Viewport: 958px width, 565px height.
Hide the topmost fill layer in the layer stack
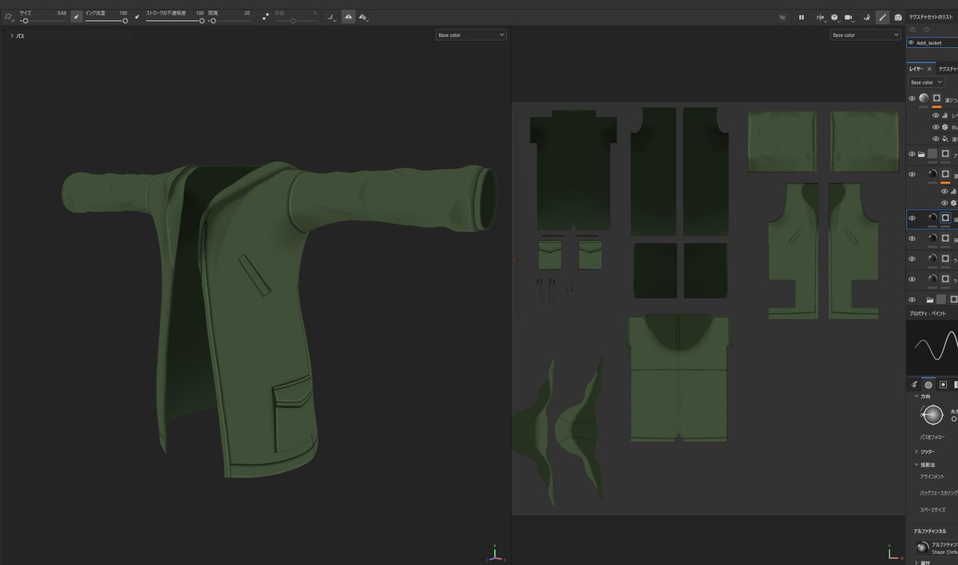click(x=912, y=97)
